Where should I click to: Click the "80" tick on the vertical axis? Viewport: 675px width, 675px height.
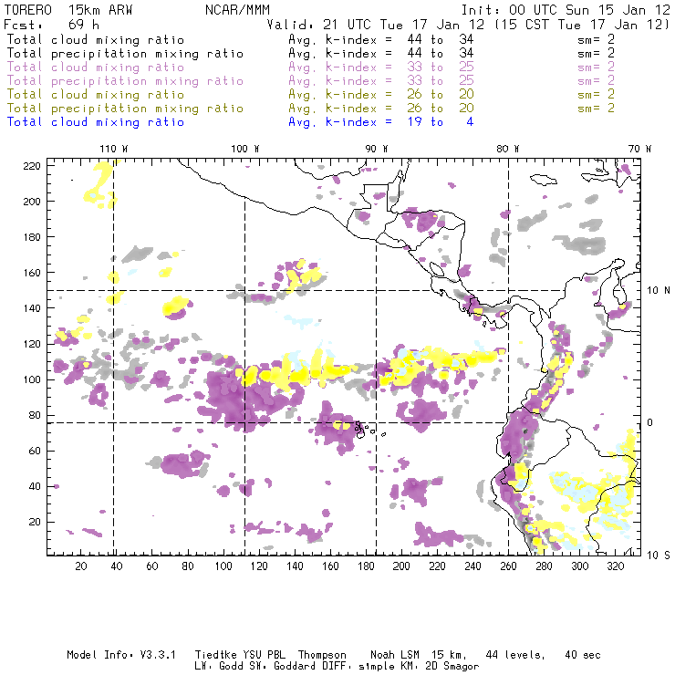click(x=35, y=415)
